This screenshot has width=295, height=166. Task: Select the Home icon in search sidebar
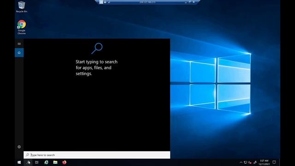[19, 53]
